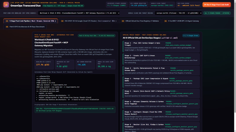Click the 9 / 9 Stages Green badge
Image resolution: width=236 pixels, height=132 pixels.
tap(191, 36)
